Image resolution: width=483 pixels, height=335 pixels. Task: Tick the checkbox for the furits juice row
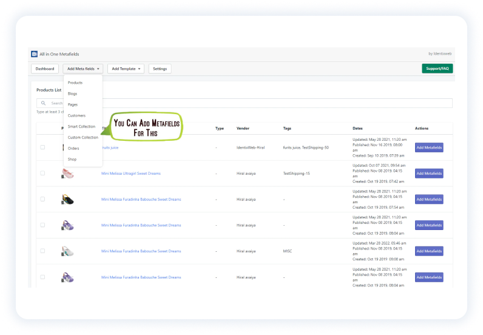pos(42,147)
